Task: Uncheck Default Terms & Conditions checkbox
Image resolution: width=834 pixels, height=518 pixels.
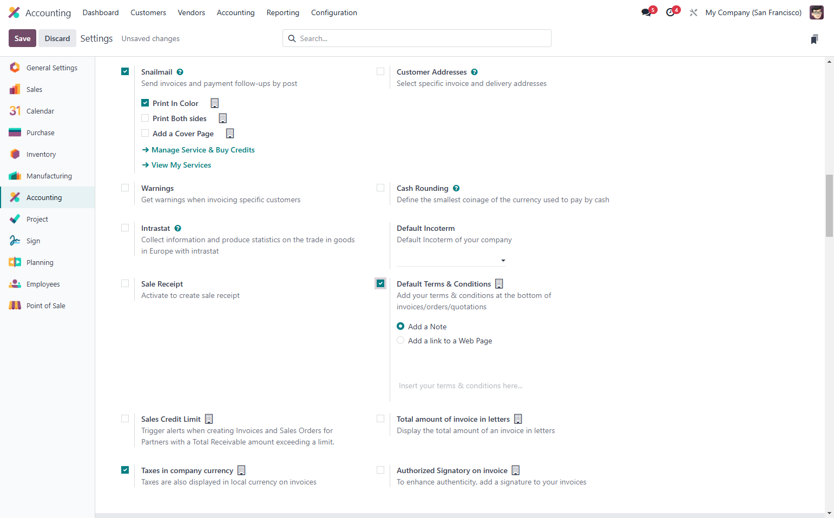Action: (380, 283)
